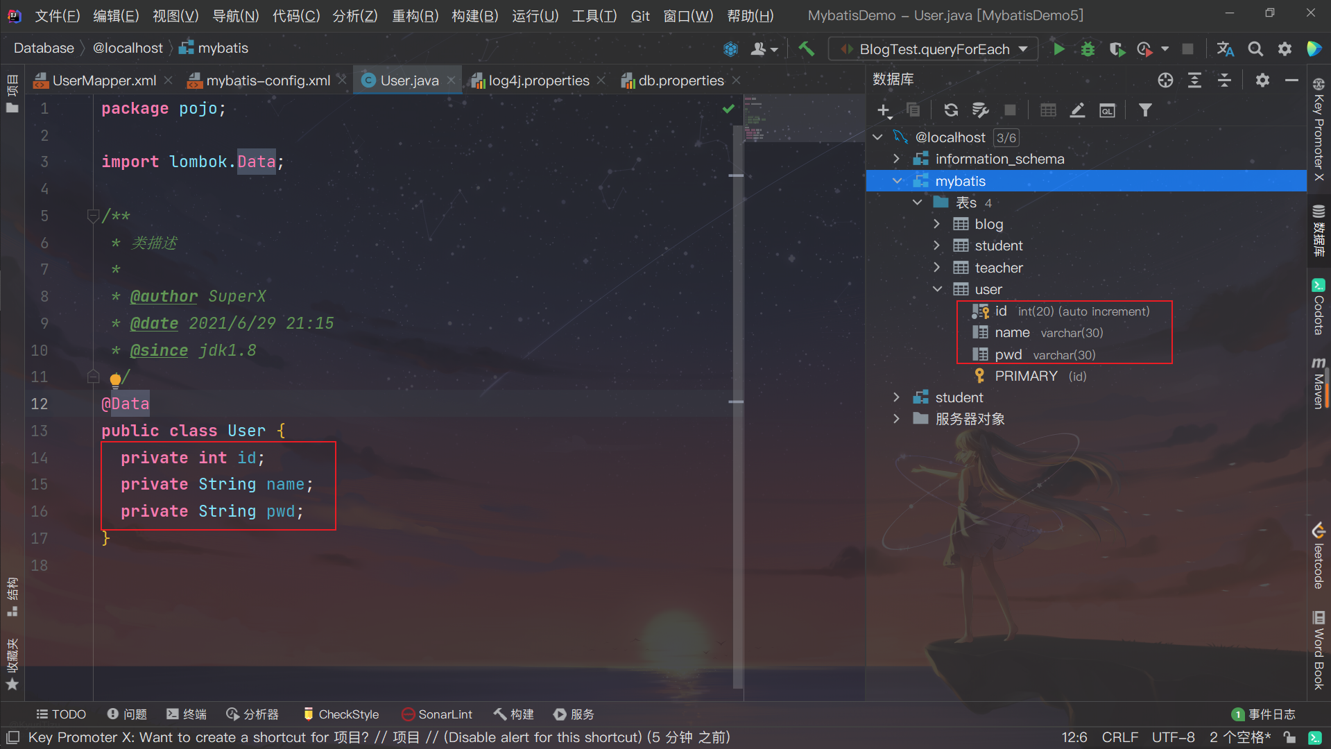The width and height of the screenshot is (1331, 749).
Task: Hide the database tool window
Action: [x=1291, y=80]
